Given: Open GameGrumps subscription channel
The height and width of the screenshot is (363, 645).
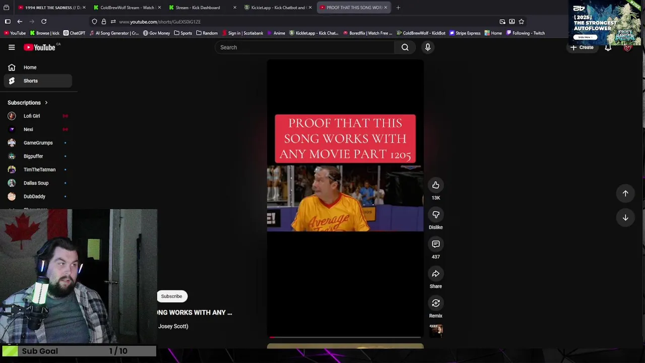Looking at the screenshot, I should (x=38, y=143).
